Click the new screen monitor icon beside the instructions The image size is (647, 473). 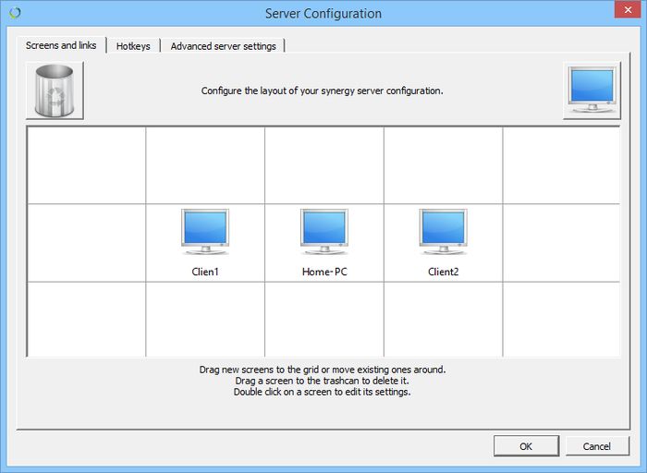pyautogui.click(x=592, y=91)
